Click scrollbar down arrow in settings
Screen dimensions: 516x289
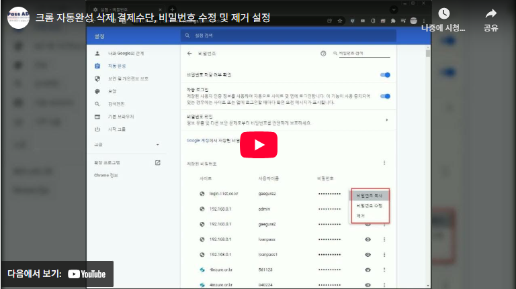[x=428, y=286]
